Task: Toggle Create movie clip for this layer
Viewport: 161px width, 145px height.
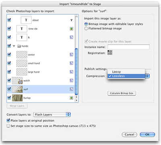Action: point(86,41)
